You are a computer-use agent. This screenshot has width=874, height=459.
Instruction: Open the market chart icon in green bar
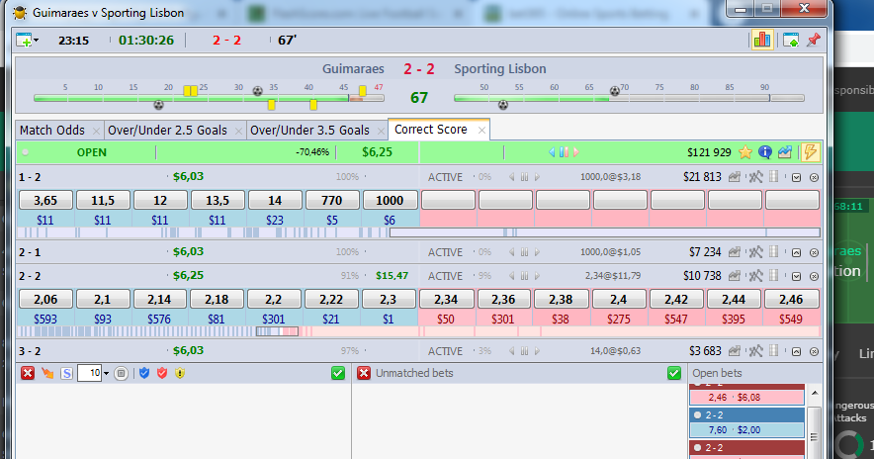(x=785, y=152)
